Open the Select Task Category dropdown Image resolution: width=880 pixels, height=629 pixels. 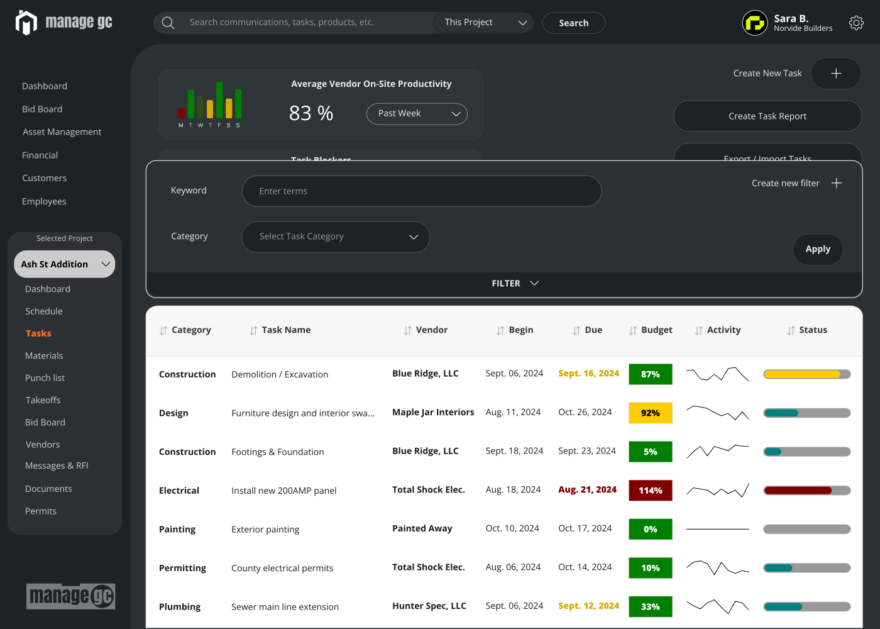click(x=336, y=237)
